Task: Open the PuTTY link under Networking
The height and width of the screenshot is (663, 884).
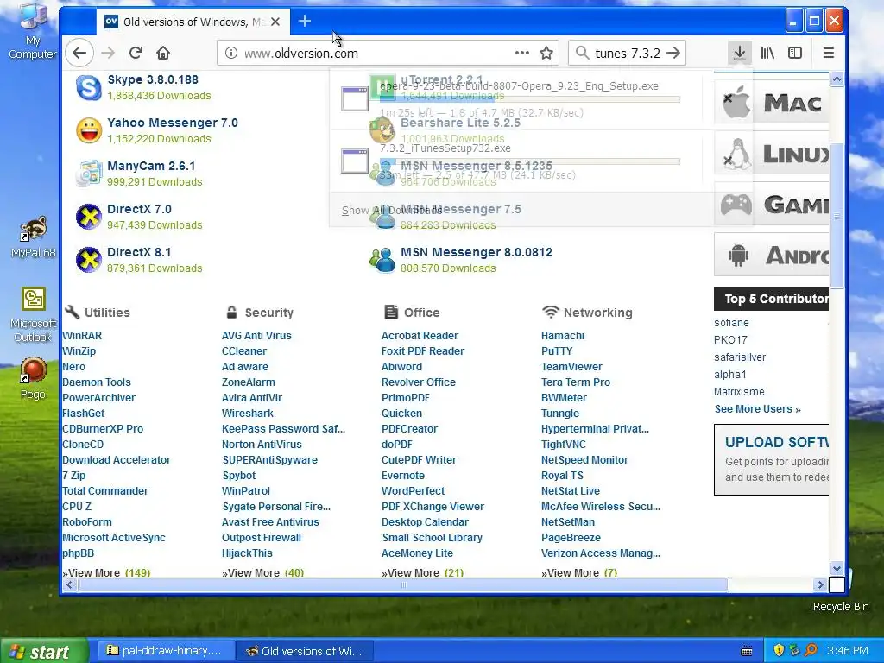Action: 557,350
